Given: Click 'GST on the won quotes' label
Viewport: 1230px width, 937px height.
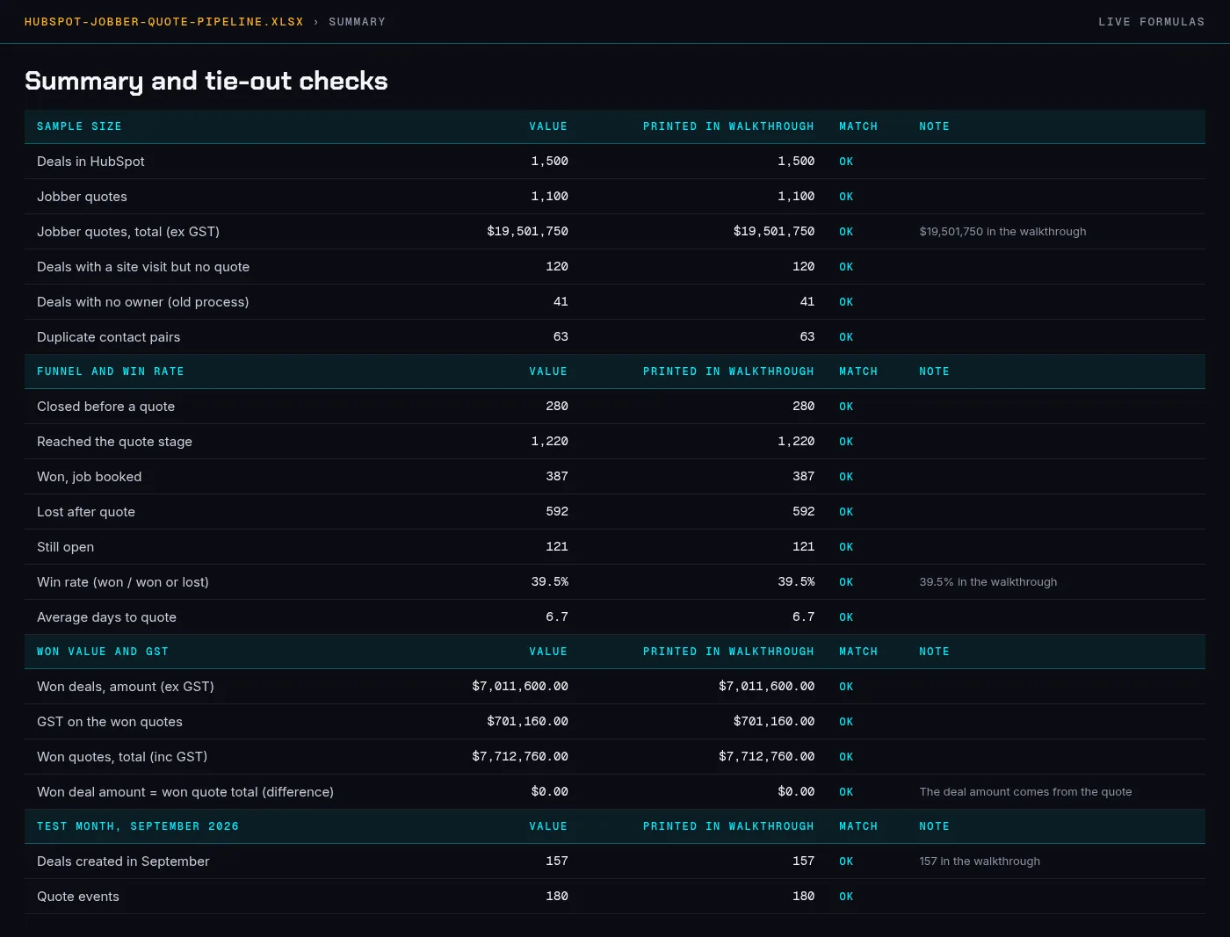Looking at the screenshot, I should [110, 722].
